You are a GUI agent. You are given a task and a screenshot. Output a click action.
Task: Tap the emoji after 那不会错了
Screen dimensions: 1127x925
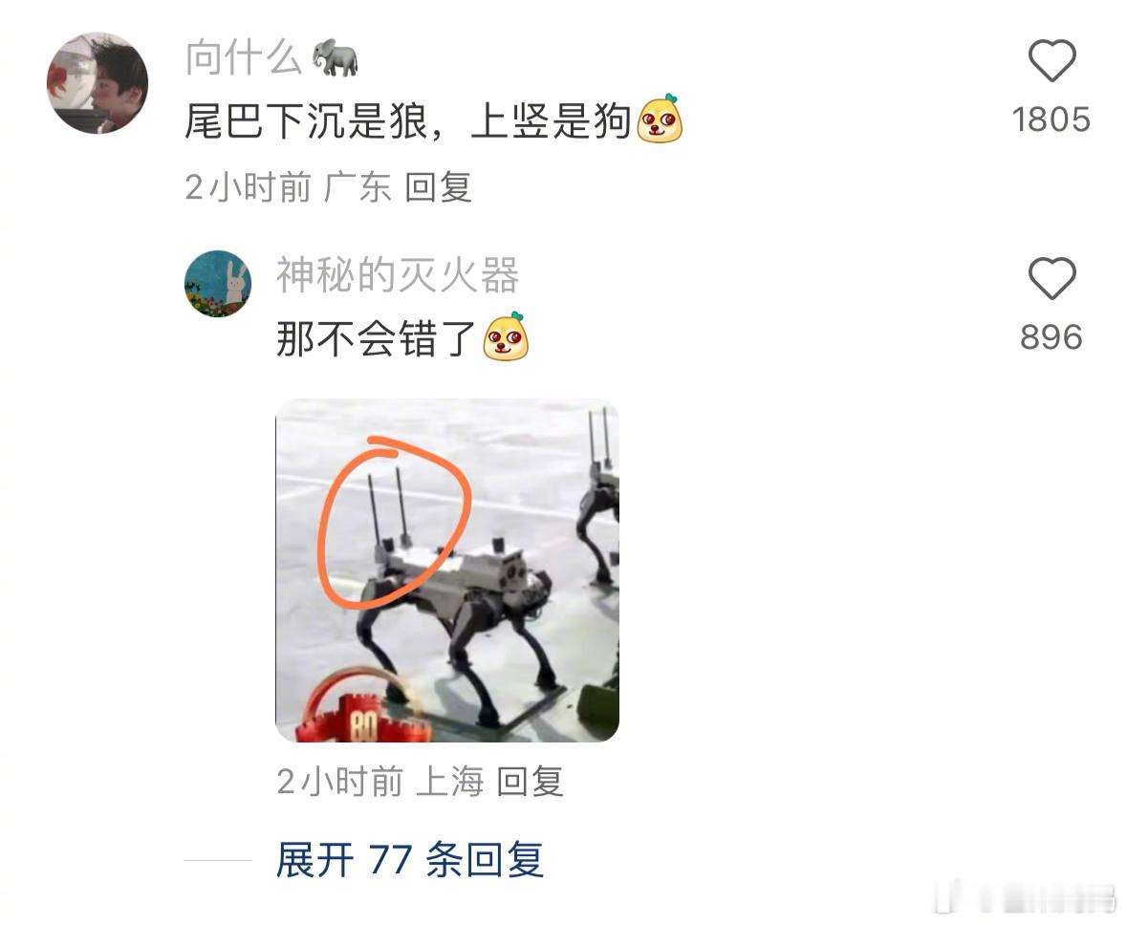click(x=506, y=336)
